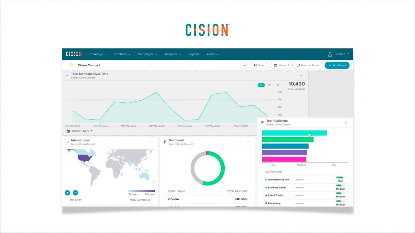Click the pink publisher bar
This screenshot has height=233, width=415.
284,159
